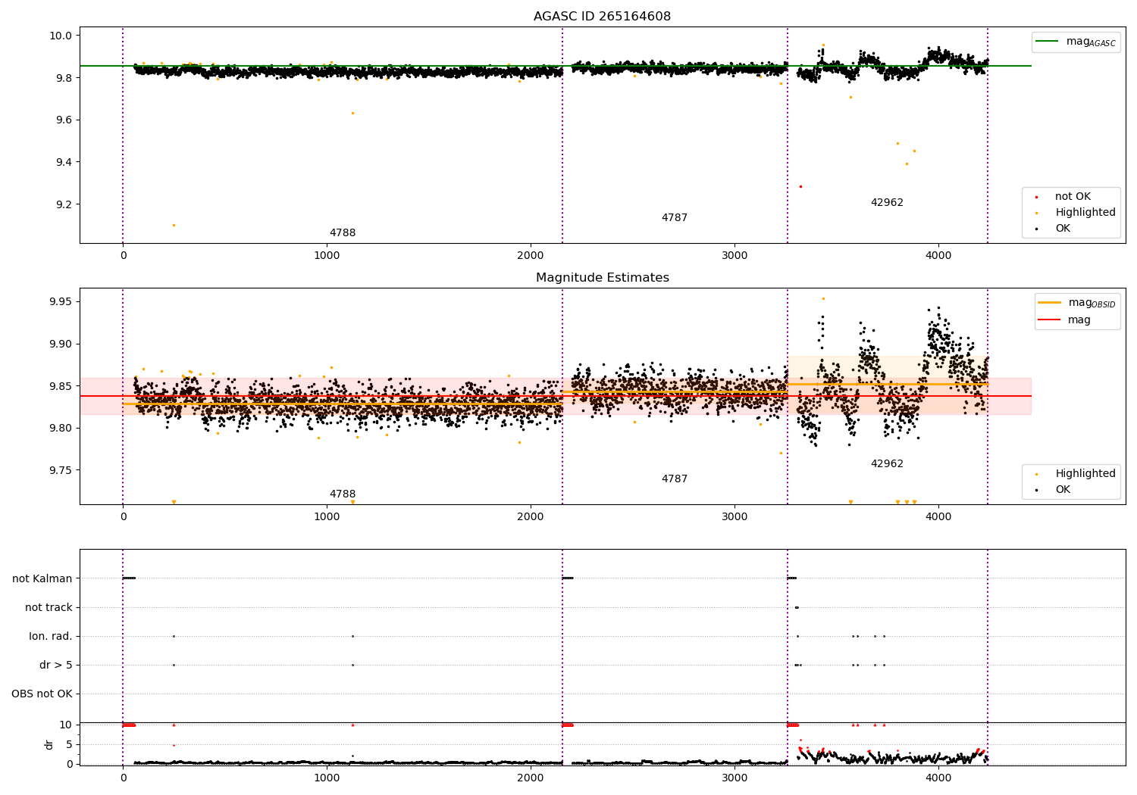The width and height of the screenshot is (1137, 795).
Task: Select the 'OBS not OK' row label
Action: [x=42, y=694]
